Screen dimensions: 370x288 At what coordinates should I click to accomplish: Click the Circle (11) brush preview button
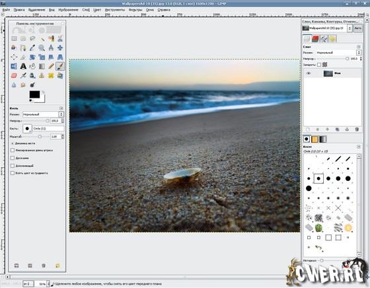27,129
